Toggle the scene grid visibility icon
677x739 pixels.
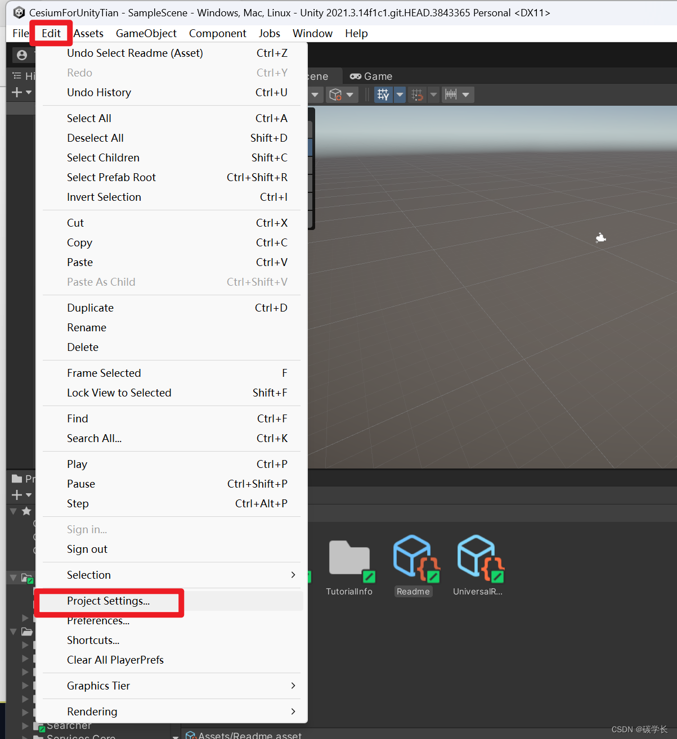[383, 94]
